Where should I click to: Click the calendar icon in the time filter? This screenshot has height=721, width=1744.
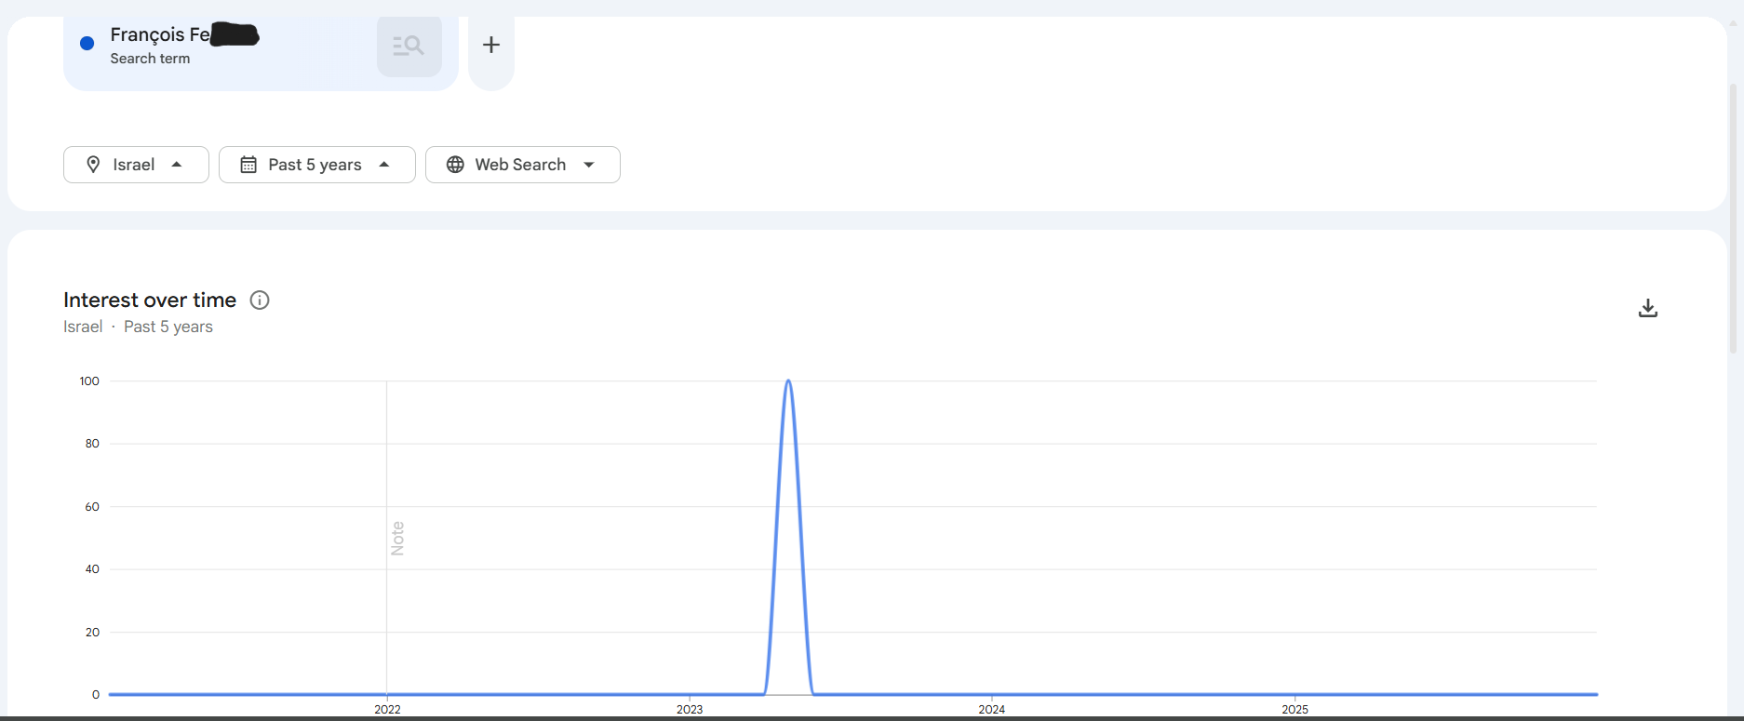pos(248,165)
